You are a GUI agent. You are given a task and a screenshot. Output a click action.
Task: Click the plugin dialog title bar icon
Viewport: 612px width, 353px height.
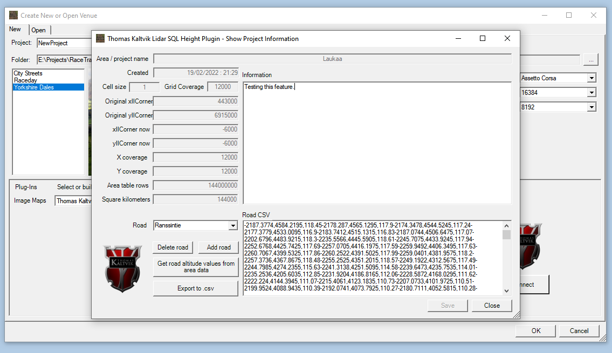[100, 39]
